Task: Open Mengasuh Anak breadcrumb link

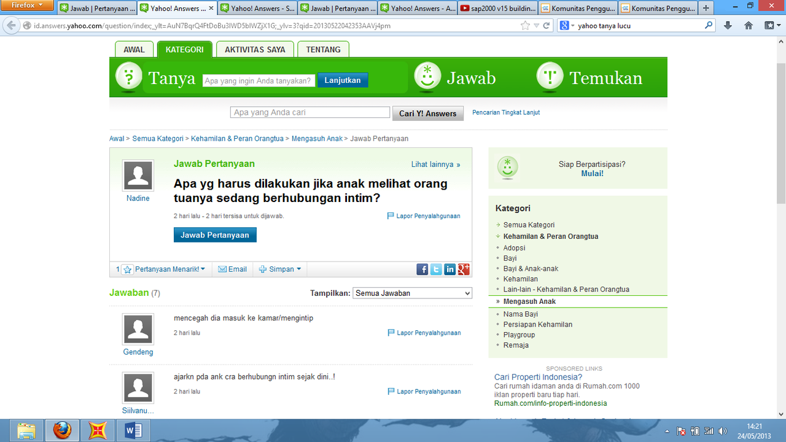Action: (x=317, y=139)
